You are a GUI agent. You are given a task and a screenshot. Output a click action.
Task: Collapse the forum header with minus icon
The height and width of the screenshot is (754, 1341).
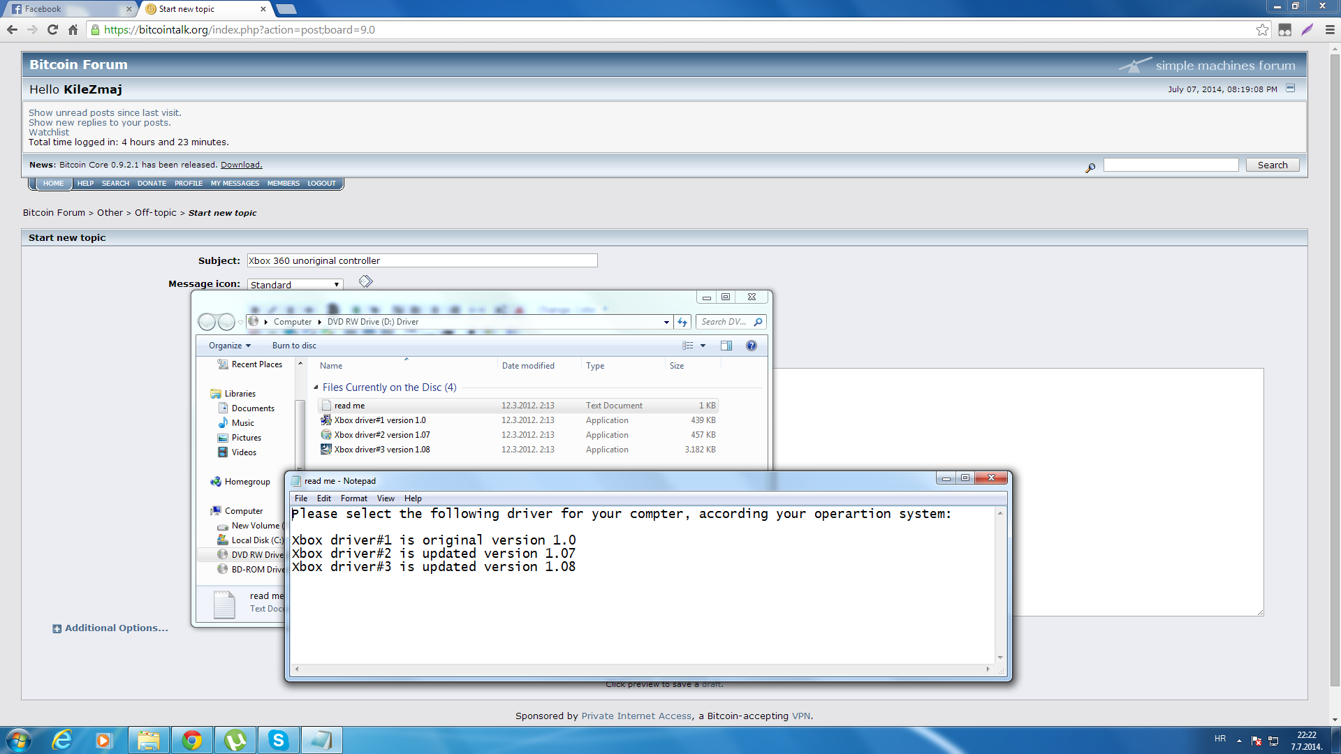pos(1291,88)
